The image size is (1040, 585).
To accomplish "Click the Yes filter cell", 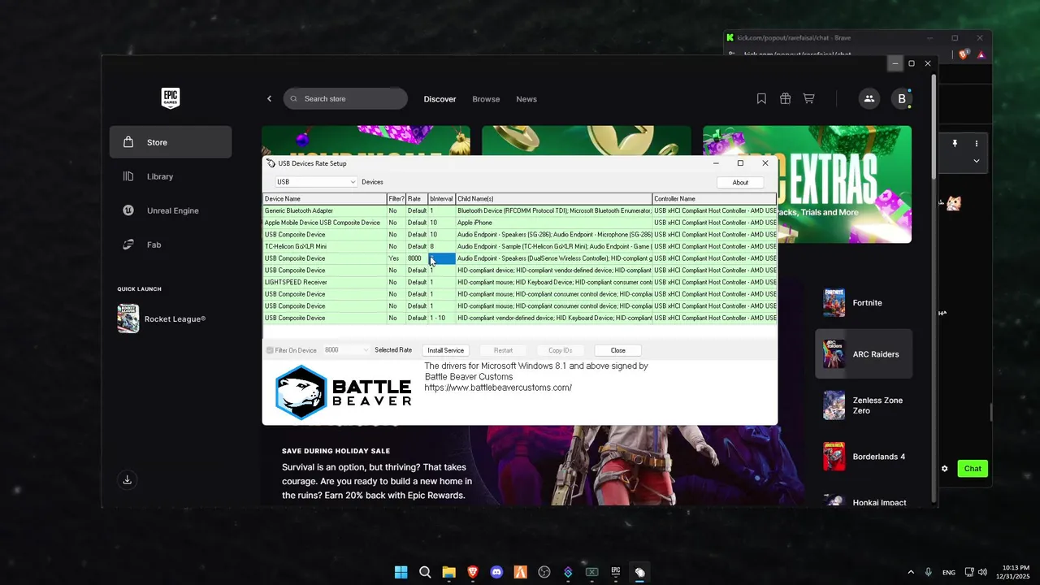I will point(396,258).
